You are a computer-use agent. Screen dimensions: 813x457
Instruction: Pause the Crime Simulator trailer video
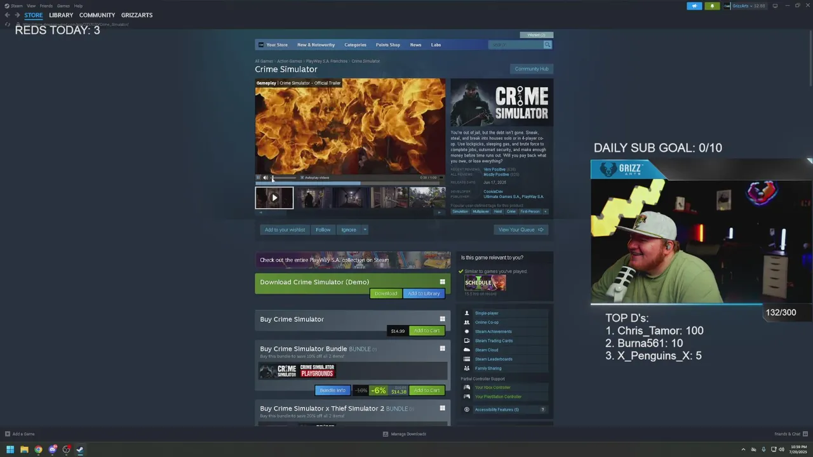coord(258,178)
